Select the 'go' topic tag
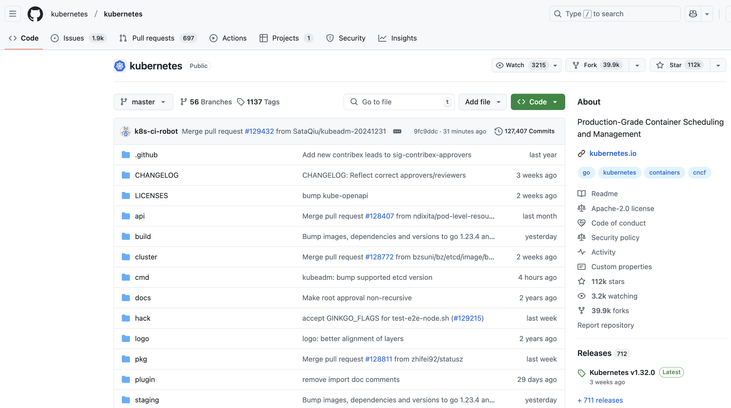The image size is (731, 408). point(586,173)
